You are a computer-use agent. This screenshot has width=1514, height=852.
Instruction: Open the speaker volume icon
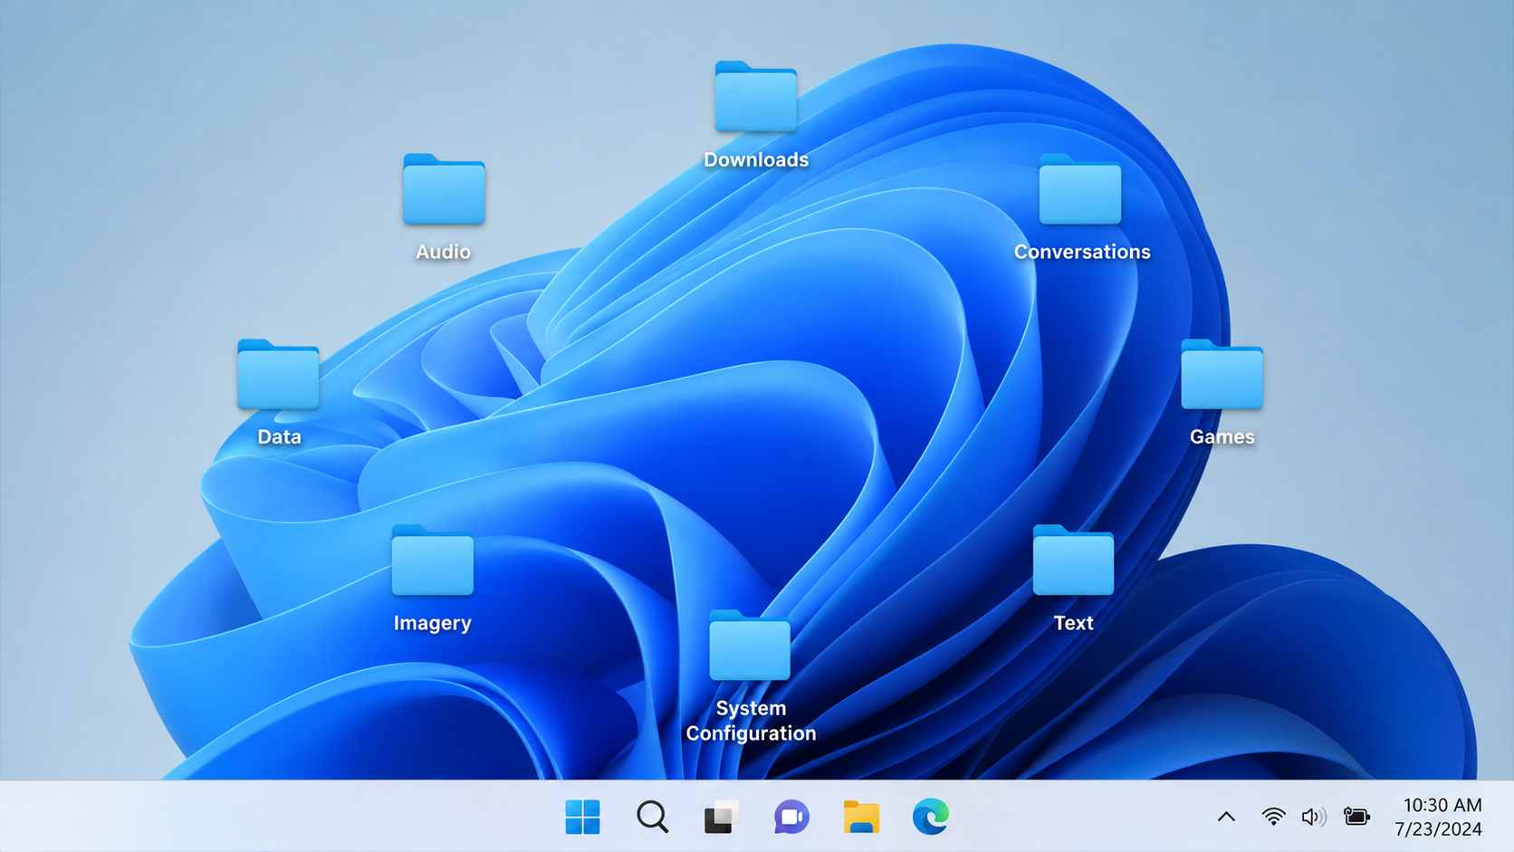tap(1314, 817)
